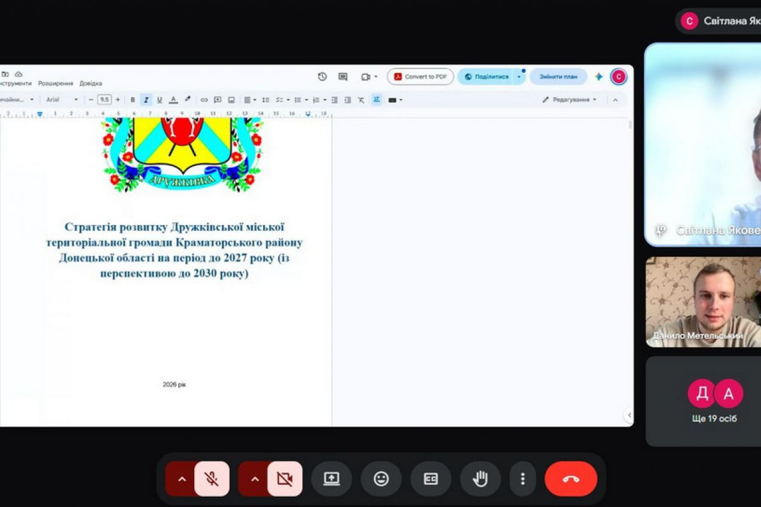This screenshot has width=761, height=507.
Task: Toggle italic formatting
Action: click(146, 99)
